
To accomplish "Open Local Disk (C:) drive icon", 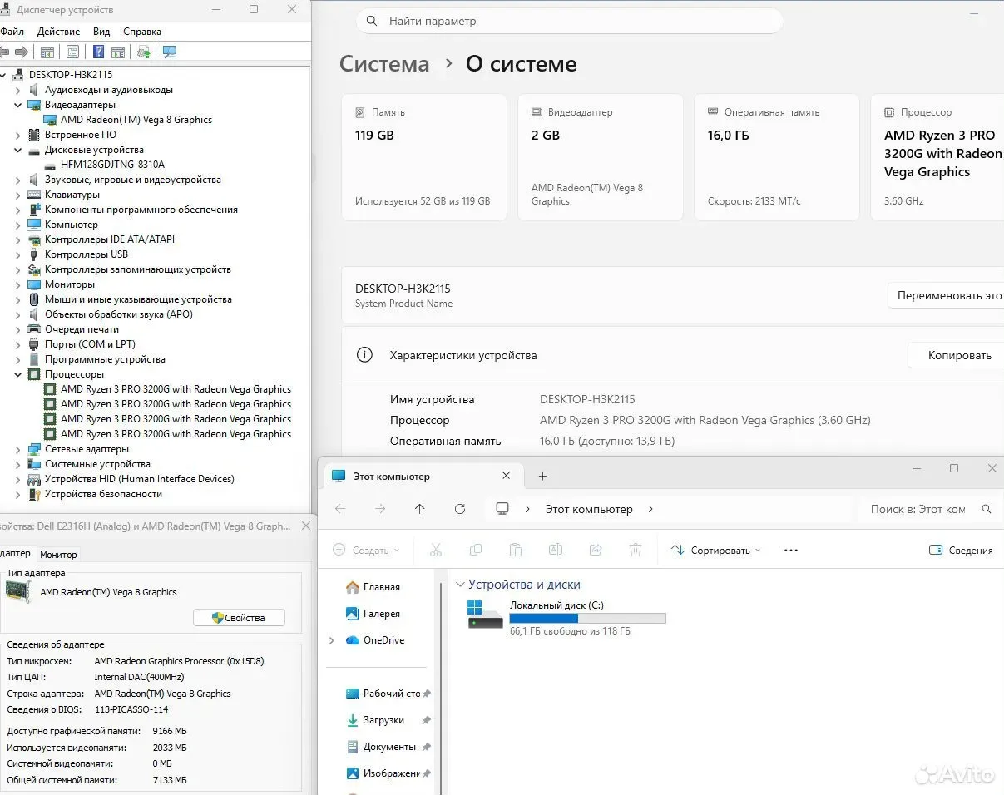I will point(485,615).
